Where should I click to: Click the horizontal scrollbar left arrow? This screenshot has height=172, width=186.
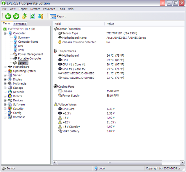(x=55, y=162)
